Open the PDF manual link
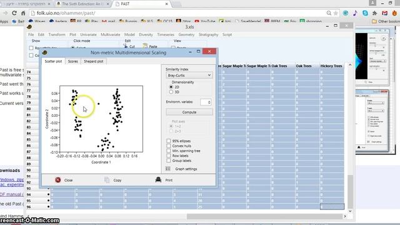Image resolution: width=400 pixels, height=225 pixels. tap(11, 194)
